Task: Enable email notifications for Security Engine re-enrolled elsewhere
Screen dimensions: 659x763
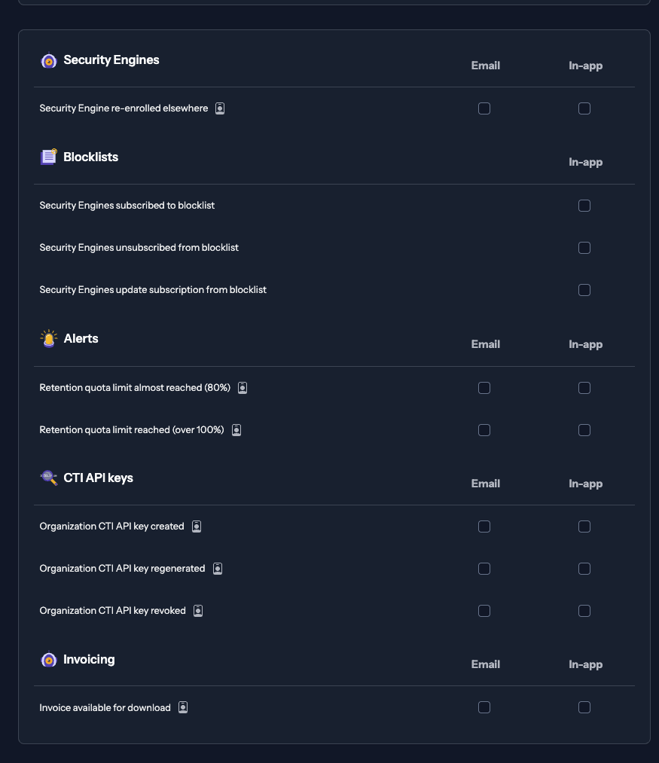Action: pos(484,108)
